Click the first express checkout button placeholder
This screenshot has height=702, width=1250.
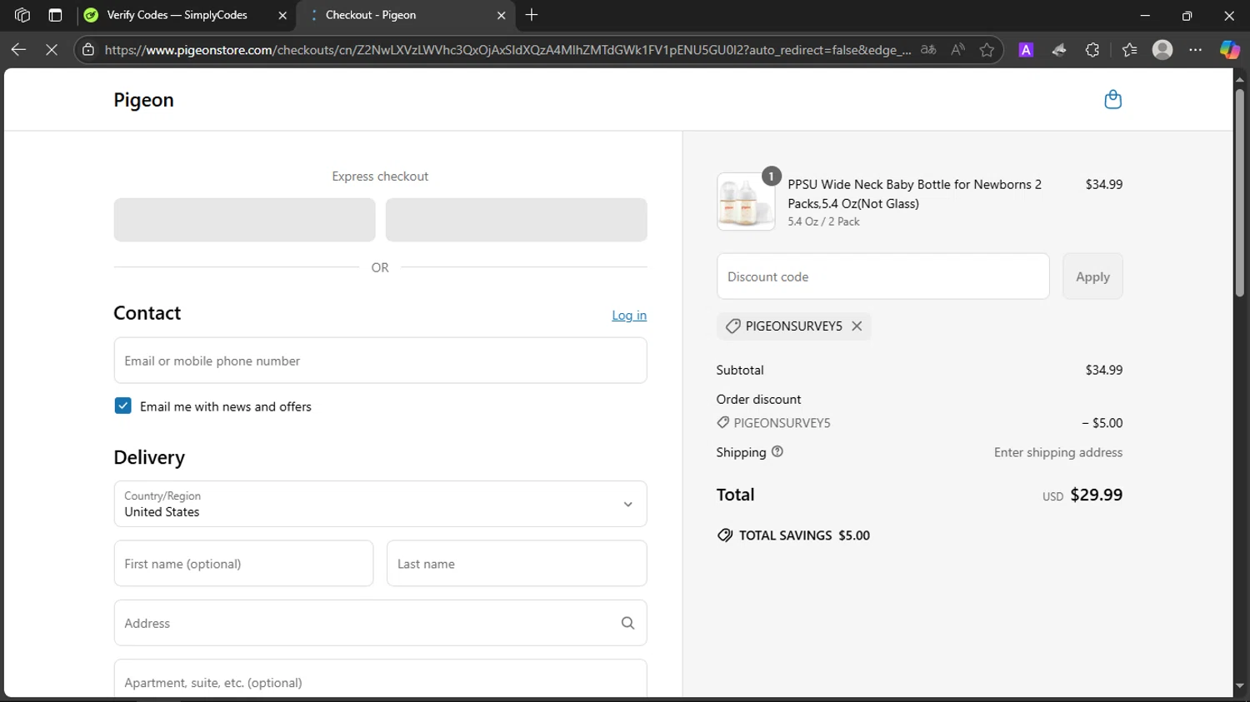[x=244, y=220]
